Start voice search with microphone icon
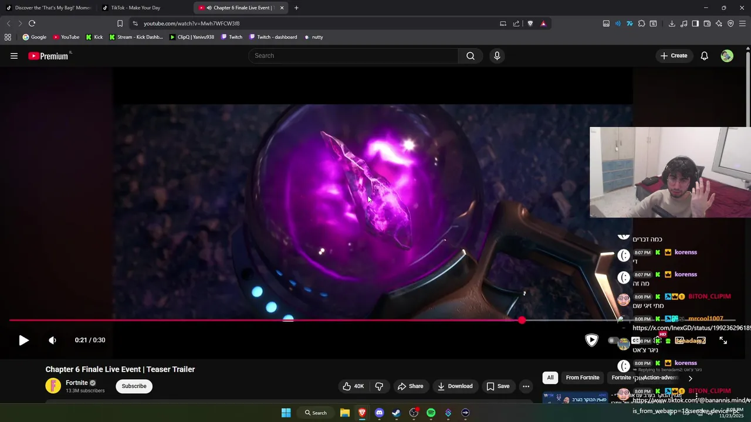751x422 pixels. coord(497,56)
